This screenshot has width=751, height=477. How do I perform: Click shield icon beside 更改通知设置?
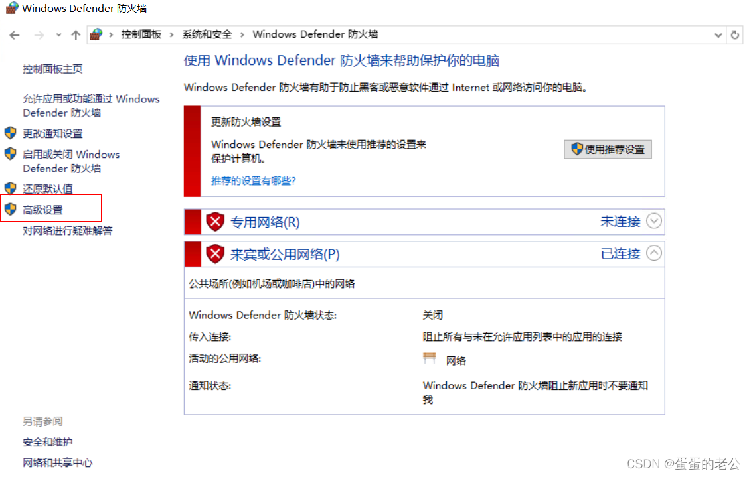(11, 133)
